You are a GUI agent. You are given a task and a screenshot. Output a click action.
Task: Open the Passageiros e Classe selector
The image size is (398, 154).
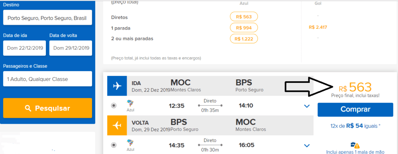47,79
